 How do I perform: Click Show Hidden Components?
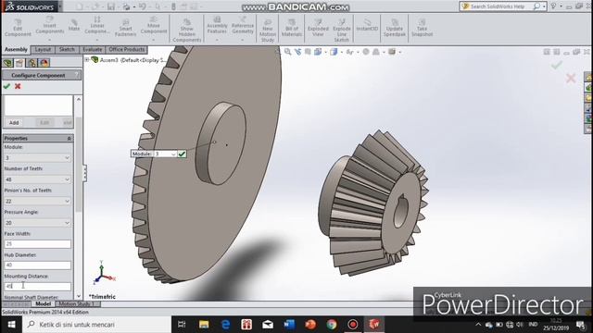coord(187,30)
